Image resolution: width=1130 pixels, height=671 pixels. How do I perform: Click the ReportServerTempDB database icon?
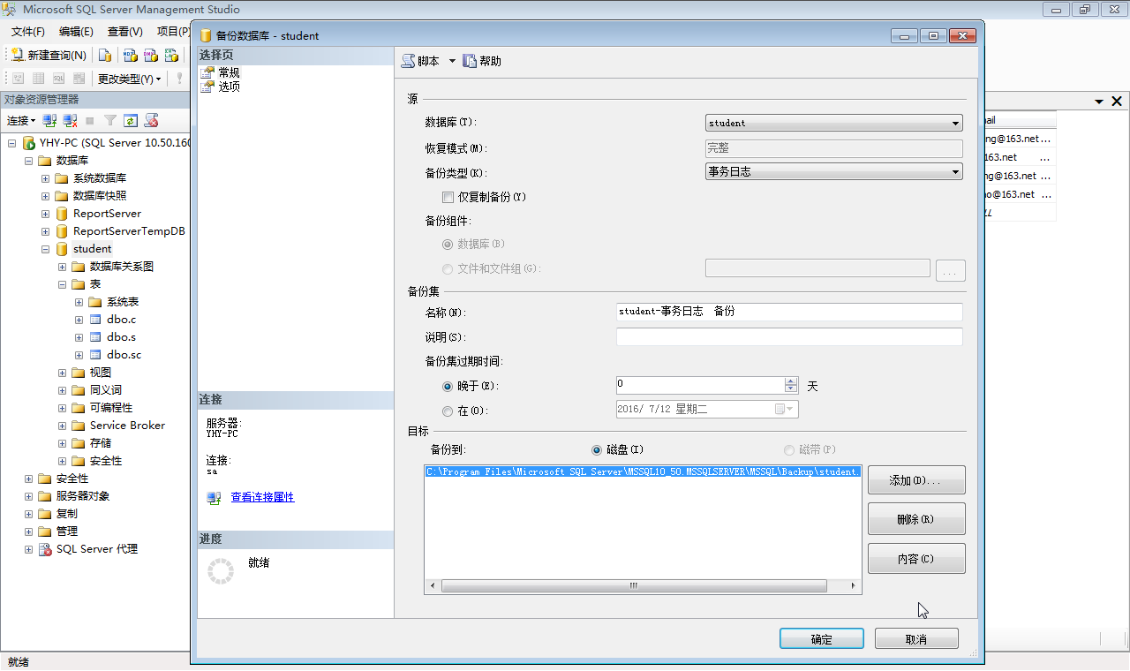click(x=62, y=231)
